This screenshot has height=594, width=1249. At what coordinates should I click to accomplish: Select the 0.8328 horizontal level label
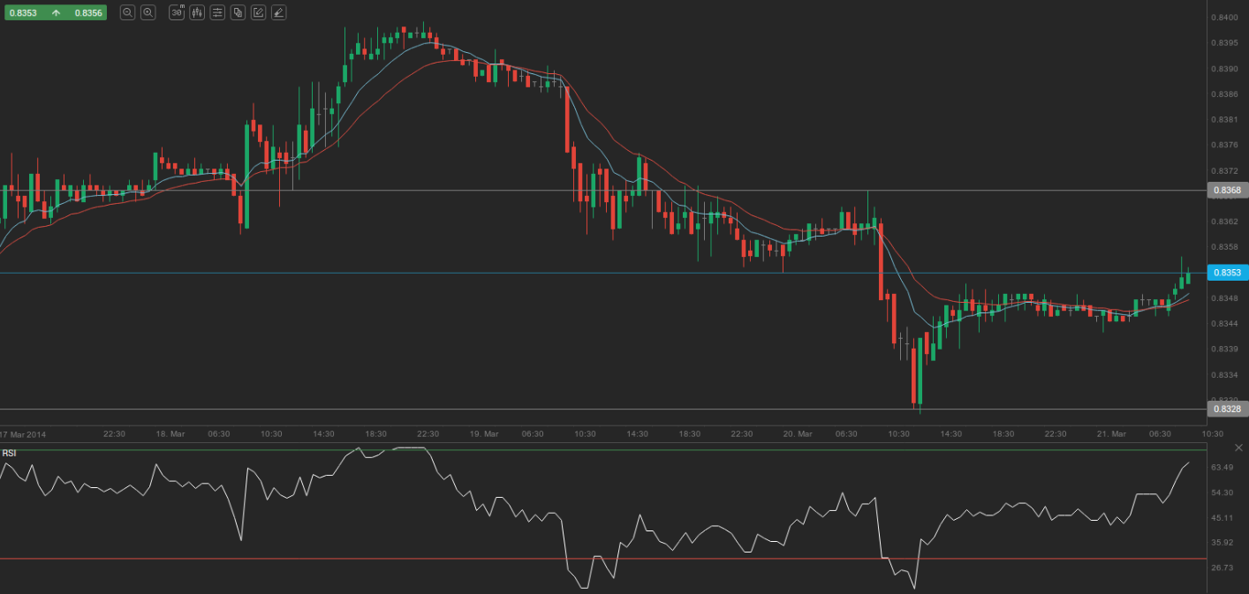[1226, 410]
